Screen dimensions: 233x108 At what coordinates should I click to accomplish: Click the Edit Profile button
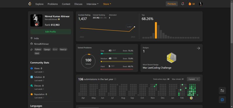pyautogui.click(x=51, y=32)
